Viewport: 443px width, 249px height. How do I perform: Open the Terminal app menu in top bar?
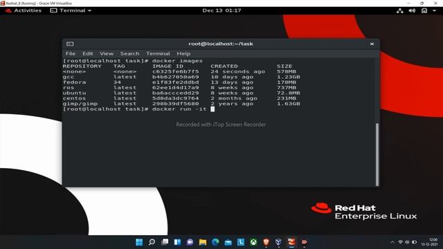tap(71, 10)
